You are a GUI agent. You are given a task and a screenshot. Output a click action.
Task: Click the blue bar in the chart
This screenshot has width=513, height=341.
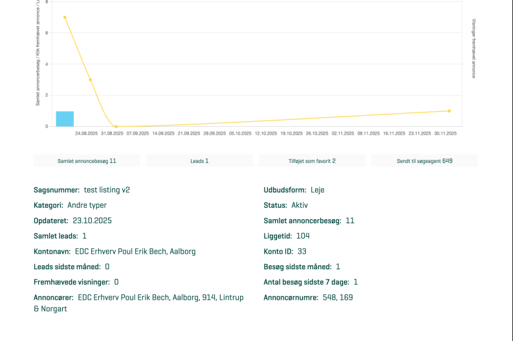65,119
